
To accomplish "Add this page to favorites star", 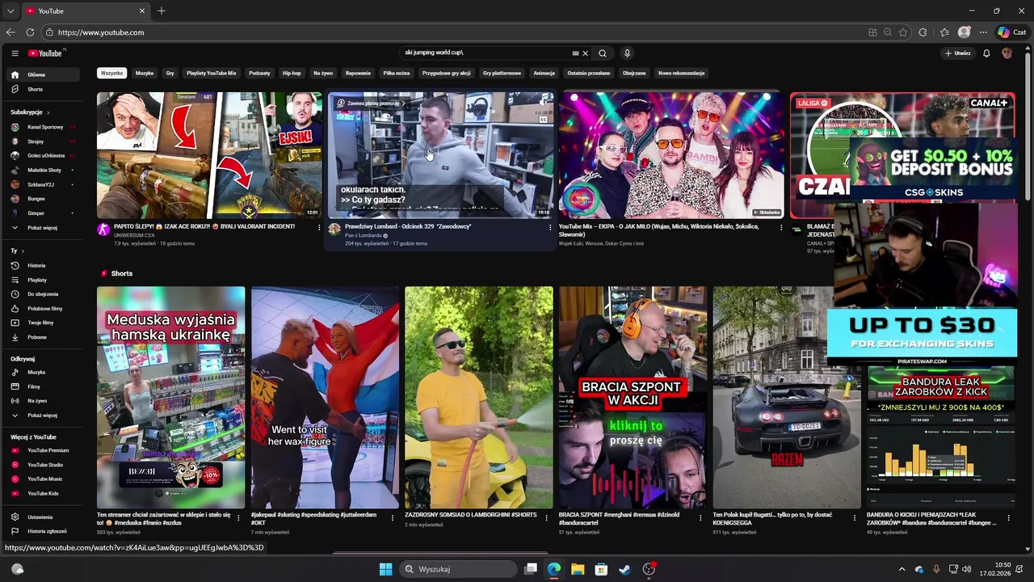I will (903, 32).
